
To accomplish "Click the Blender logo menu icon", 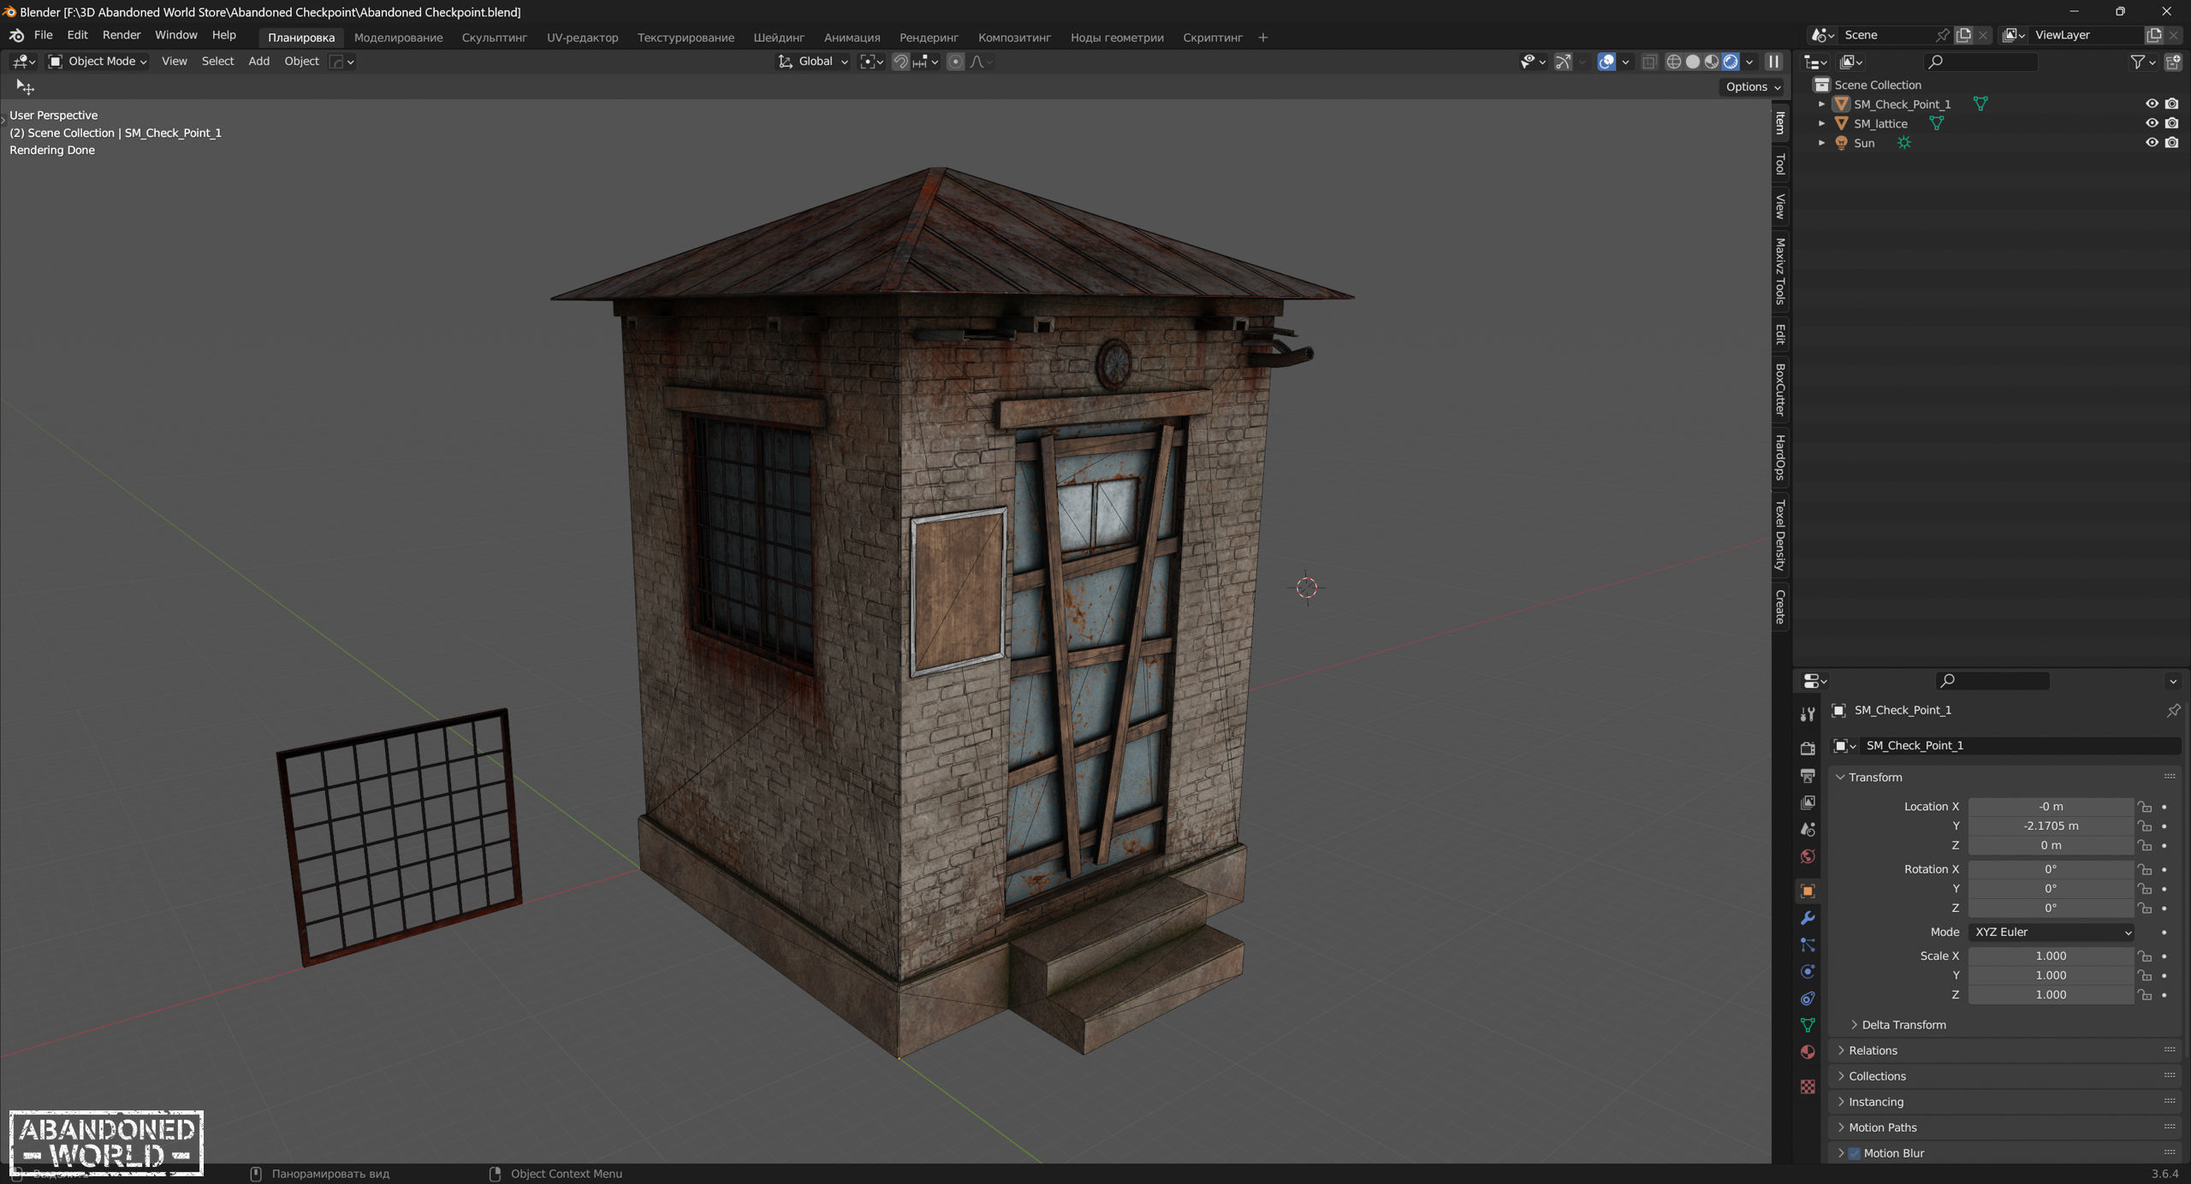I will (x=16, y=36).
